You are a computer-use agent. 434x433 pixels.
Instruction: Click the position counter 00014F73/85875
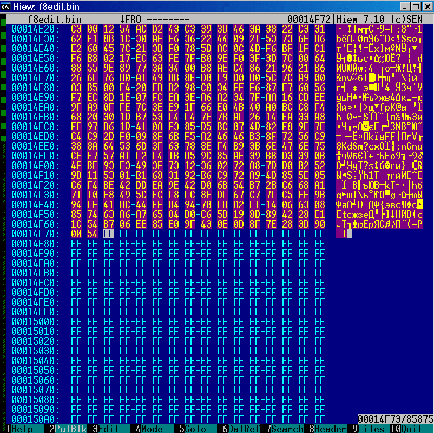pos(395,419)
